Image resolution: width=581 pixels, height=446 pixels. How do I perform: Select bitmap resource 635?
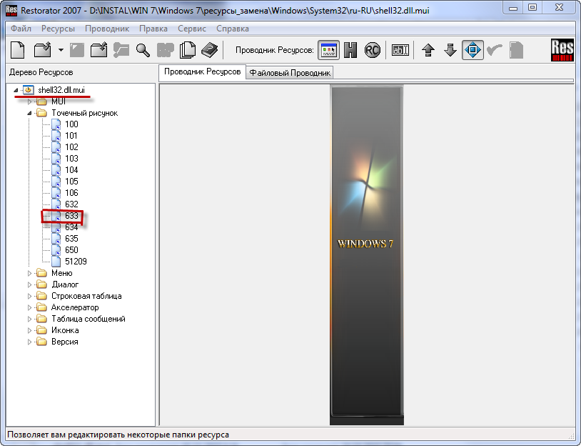click(71, 239)
